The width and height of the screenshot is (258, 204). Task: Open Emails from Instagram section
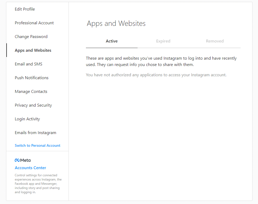[35, 132]
